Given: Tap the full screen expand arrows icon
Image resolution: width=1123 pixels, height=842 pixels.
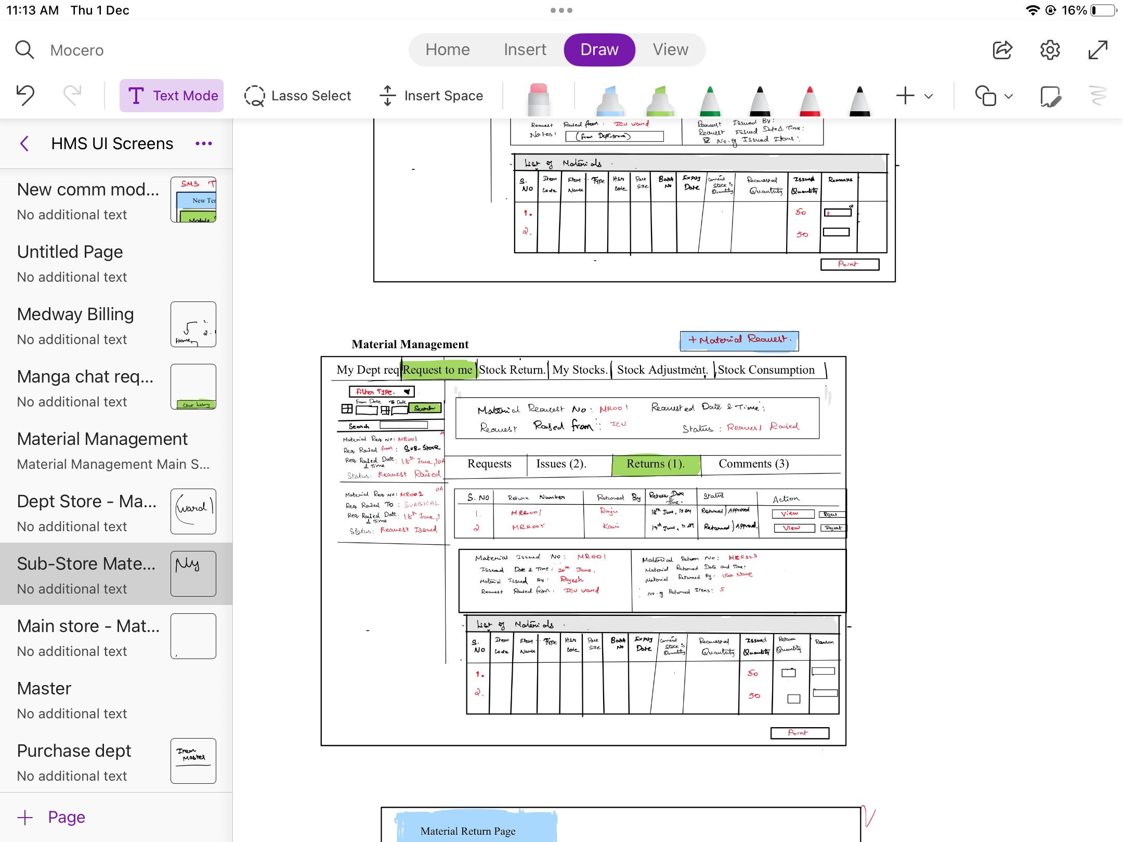Looking at the screenshot, I should 1098,50.
